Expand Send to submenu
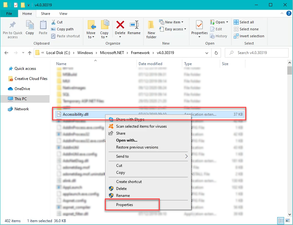293x225 pixels. (x=148, y=156)
